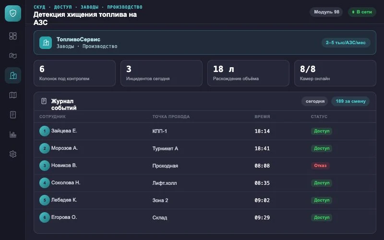Click the 2–5 тыс/АЗС/мес price tag
This screenshot has height=240, width=384.
346,43
